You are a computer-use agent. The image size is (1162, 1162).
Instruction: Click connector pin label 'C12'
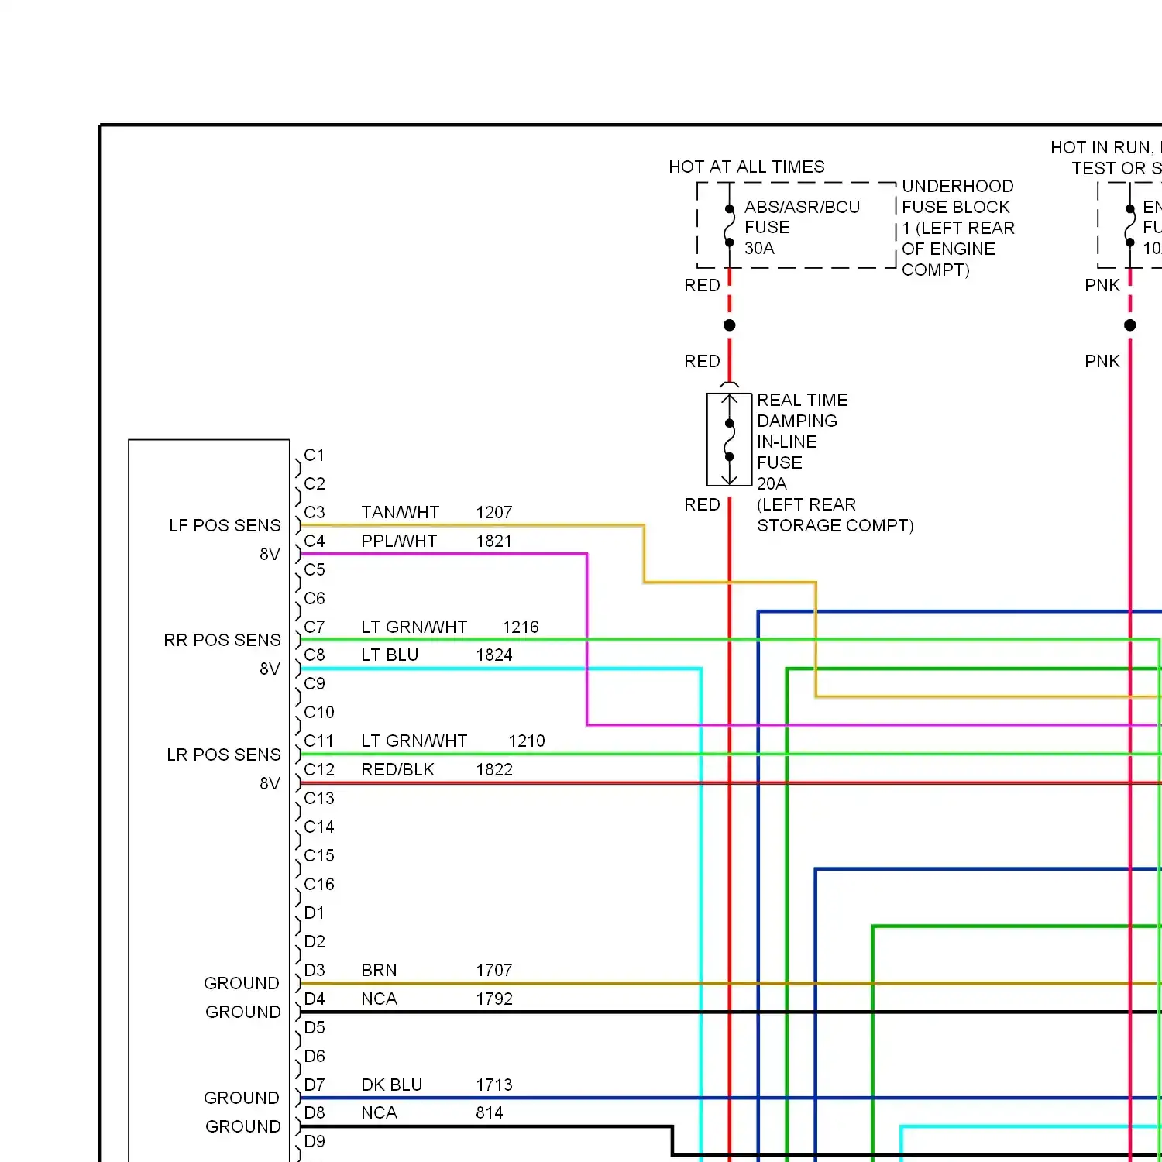tap(319, 770)
